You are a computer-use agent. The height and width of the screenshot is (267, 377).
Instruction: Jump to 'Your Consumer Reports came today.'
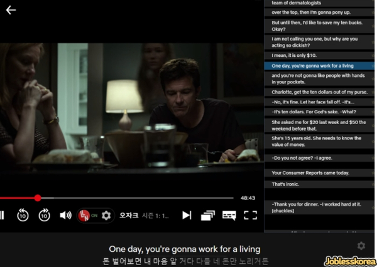(x=319, y=173)
